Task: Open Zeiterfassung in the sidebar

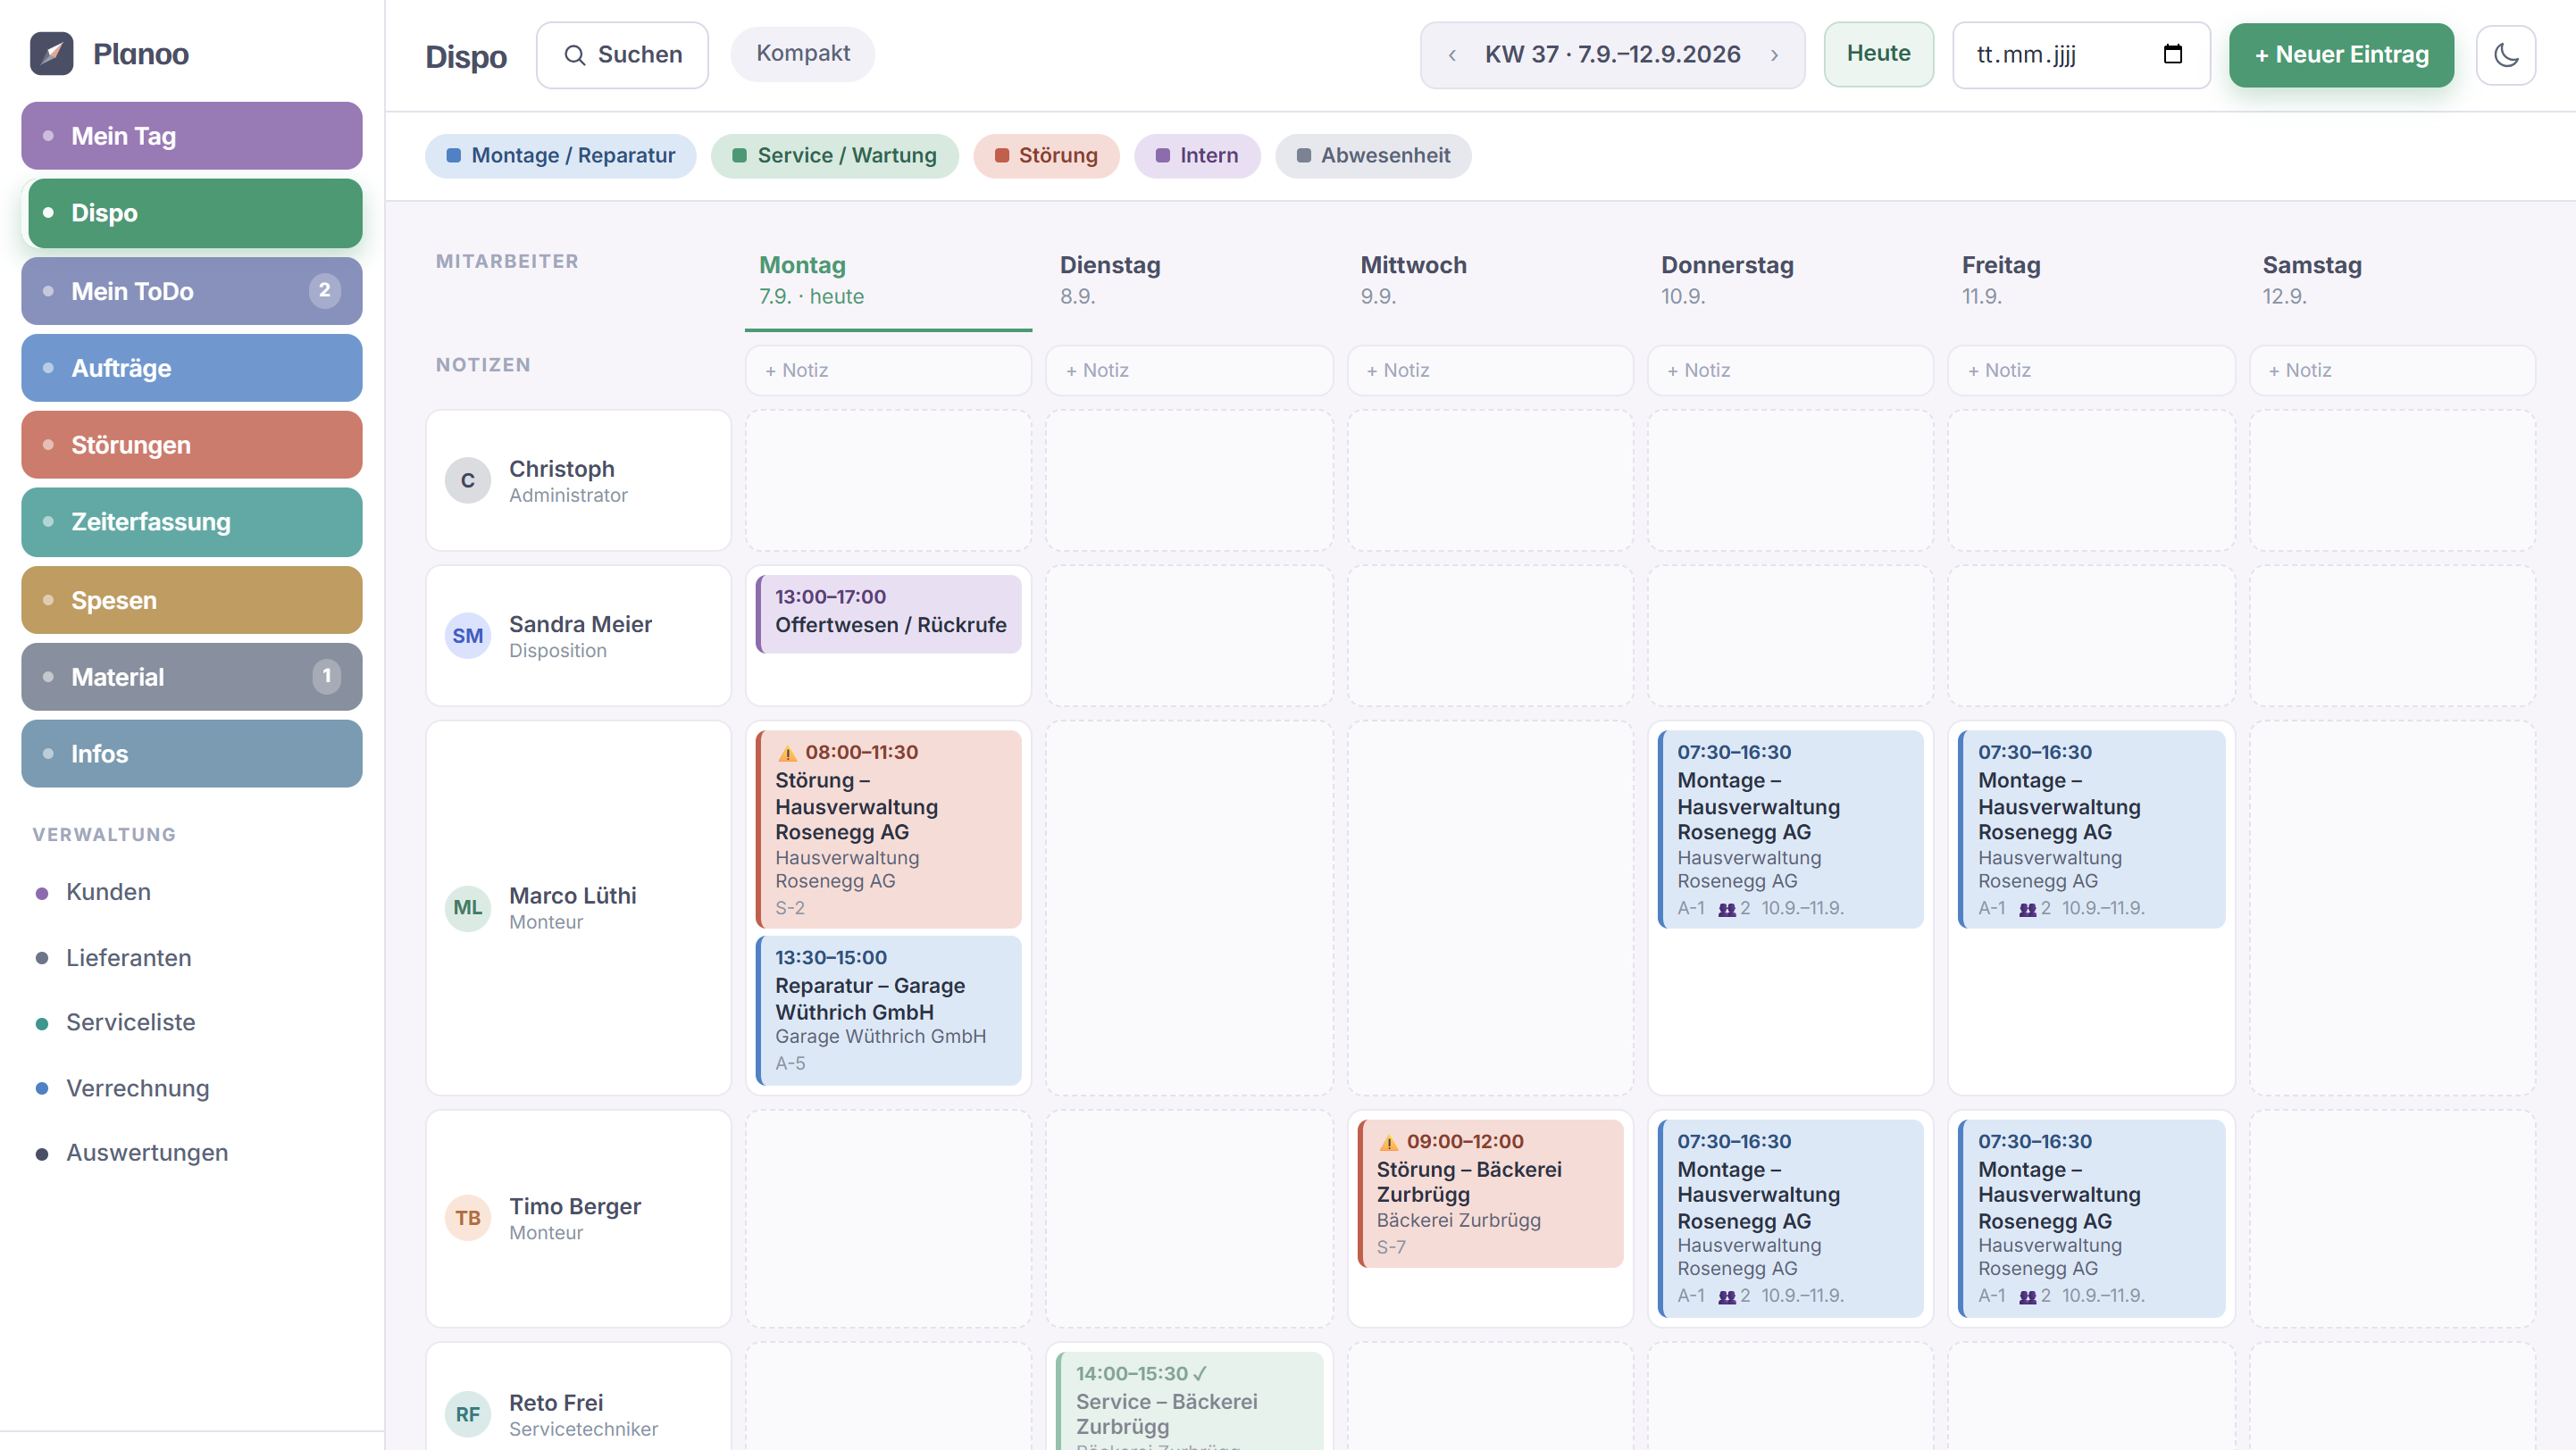Action: click(192, 521)
